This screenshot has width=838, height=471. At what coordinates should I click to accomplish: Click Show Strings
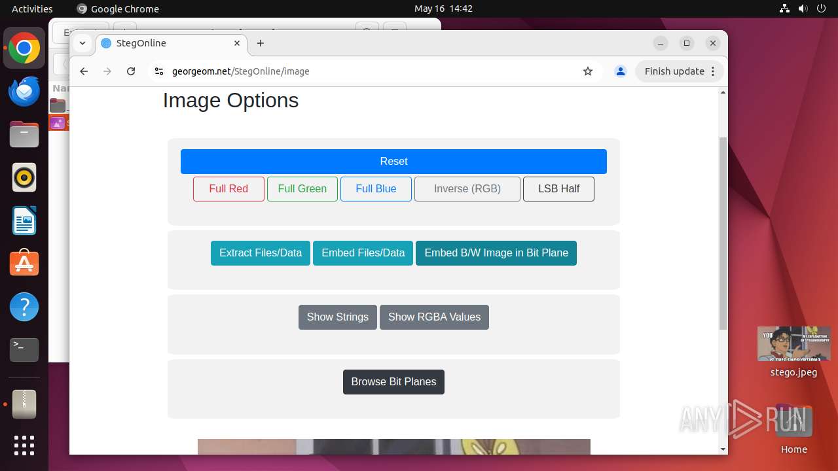pos(338,317)
